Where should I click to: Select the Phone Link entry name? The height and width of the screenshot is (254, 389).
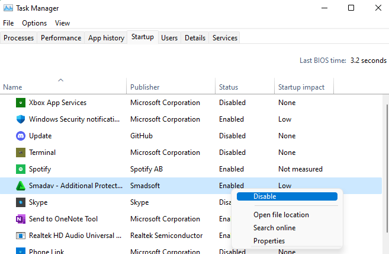(x=46, y=251)
